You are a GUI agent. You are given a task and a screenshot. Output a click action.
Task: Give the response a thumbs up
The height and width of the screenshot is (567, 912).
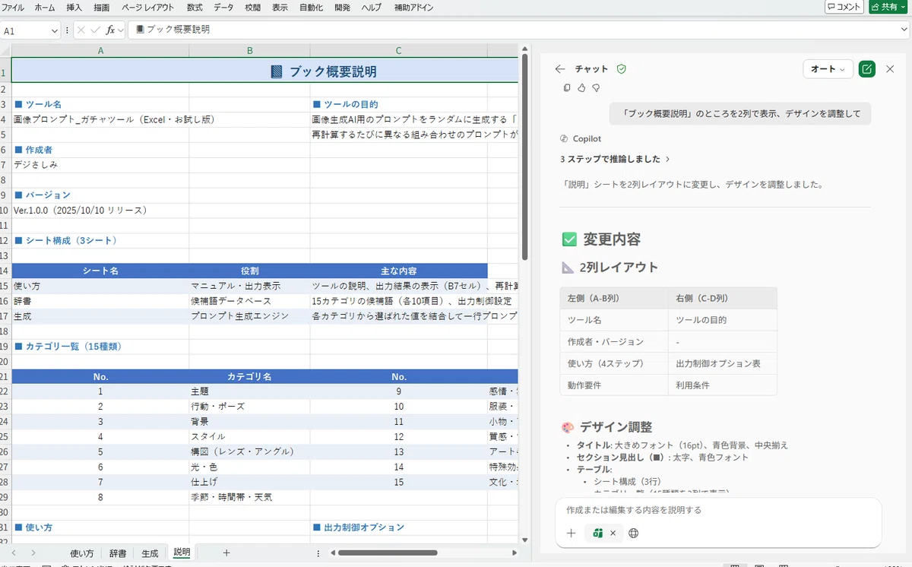(x=581, y=88)
